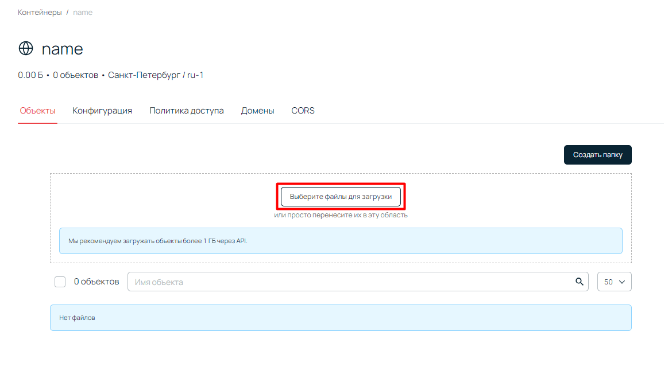The height and width of the screenshot is (367, 672).
Task: Select the Домены tab
Action: point(257,111)
